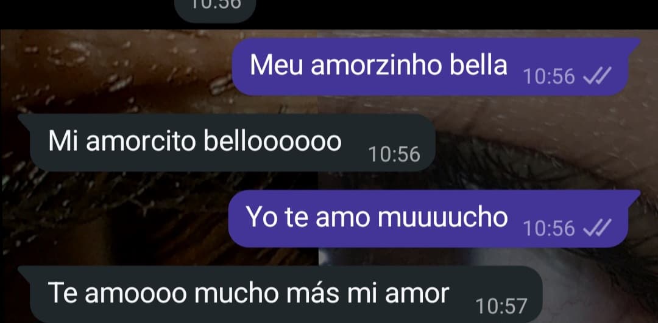The width and height of the screenshot is (658, 323).
Task: Open the "Te amoooo mucho más mi amor" message
Action: 280,294
